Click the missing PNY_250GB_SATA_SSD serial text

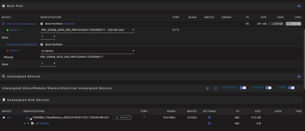72,57
